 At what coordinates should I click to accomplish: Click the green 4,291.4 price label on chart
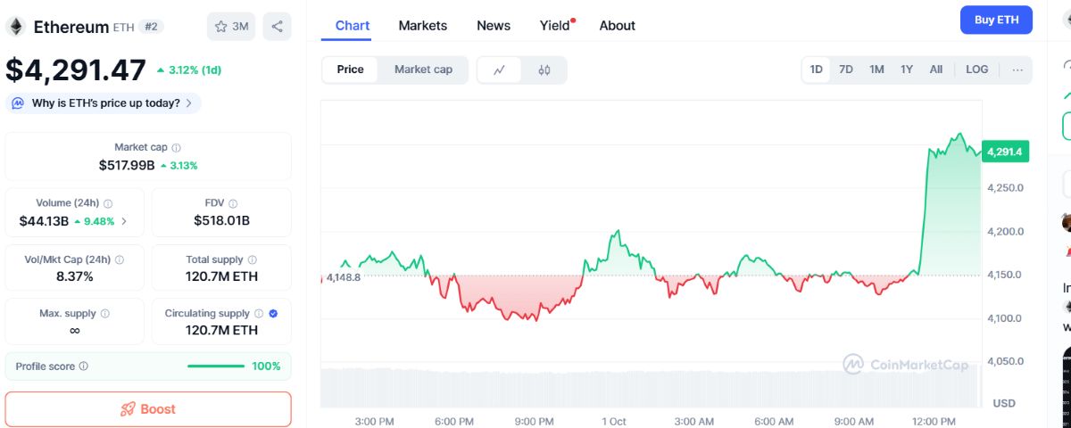click(x=1005, y=152)
